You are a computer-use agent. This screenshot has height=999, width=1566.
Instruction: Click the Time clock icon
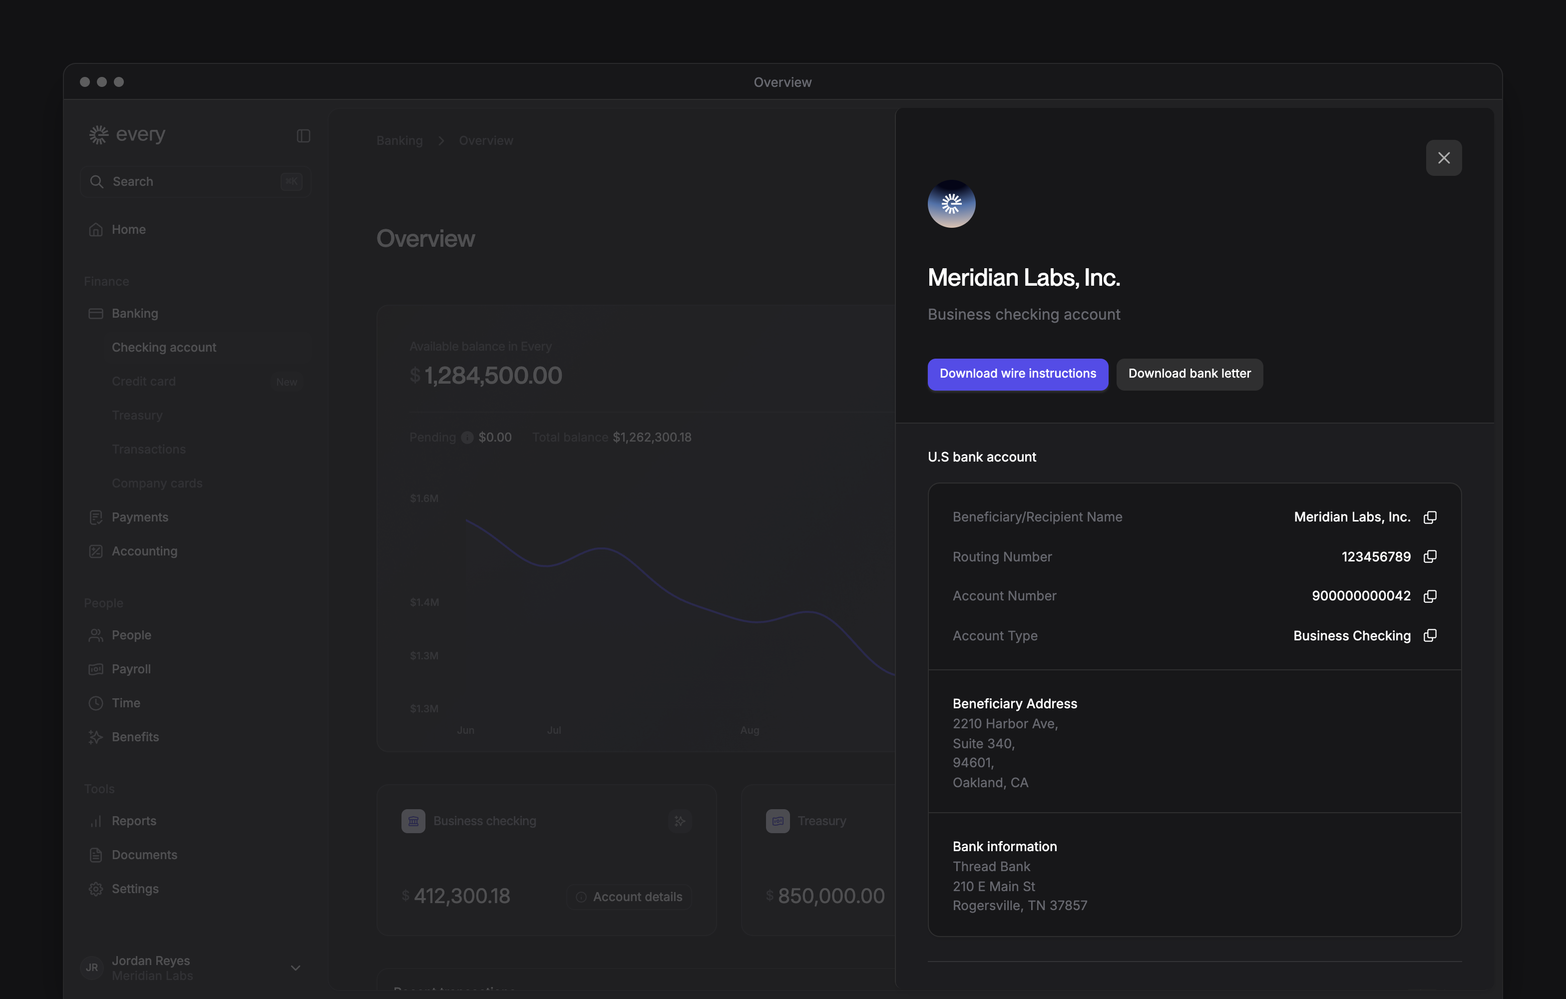tap(95, 703)
